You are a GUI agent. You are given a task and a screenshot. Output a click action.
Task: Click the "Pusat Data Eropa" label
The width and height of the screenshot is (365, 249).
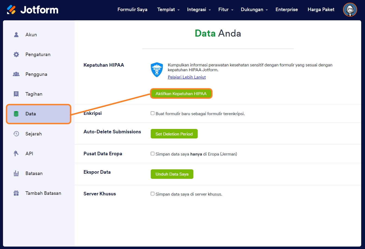point(103,154)
